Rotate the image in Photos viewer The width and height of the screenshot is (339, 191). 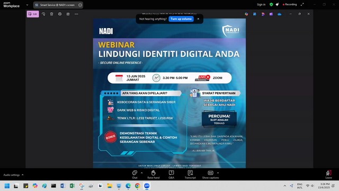(x=43, y=14)
